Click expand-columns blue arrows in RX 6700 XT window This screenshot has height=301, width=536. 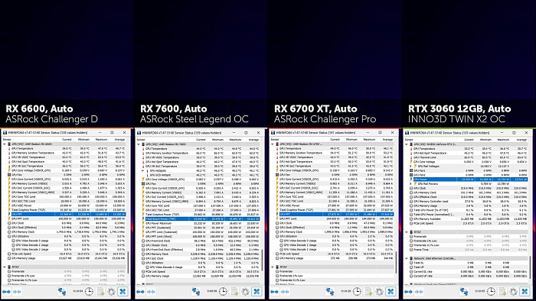coord(274,292)
